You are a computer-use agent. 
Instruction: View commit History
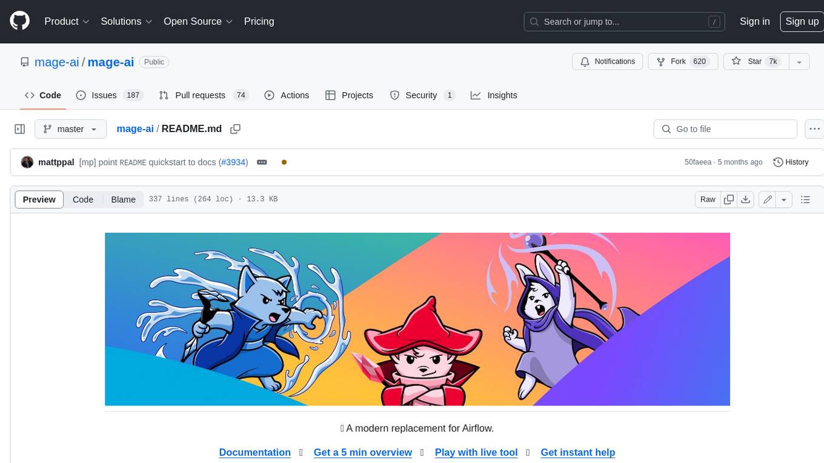(791, 162)
